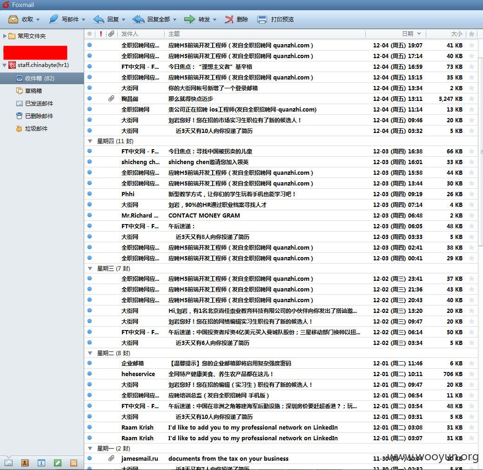The height and width of the screenshot is (470, 483).
Task: Open email 【温馨提示】您的企业邮箱即将启用复杂强度密码
Action: [281, 363]
